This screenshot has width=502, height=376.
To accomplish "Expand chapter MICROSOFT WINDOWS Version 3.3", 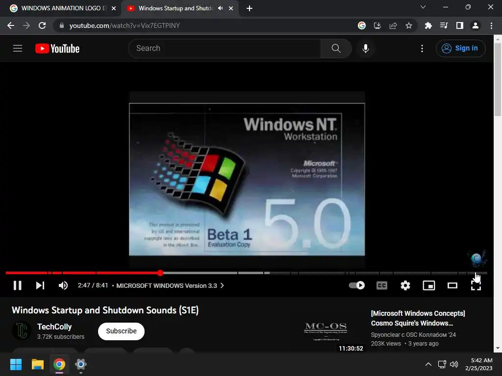I will pyautogui.click(x=170, y=285).
